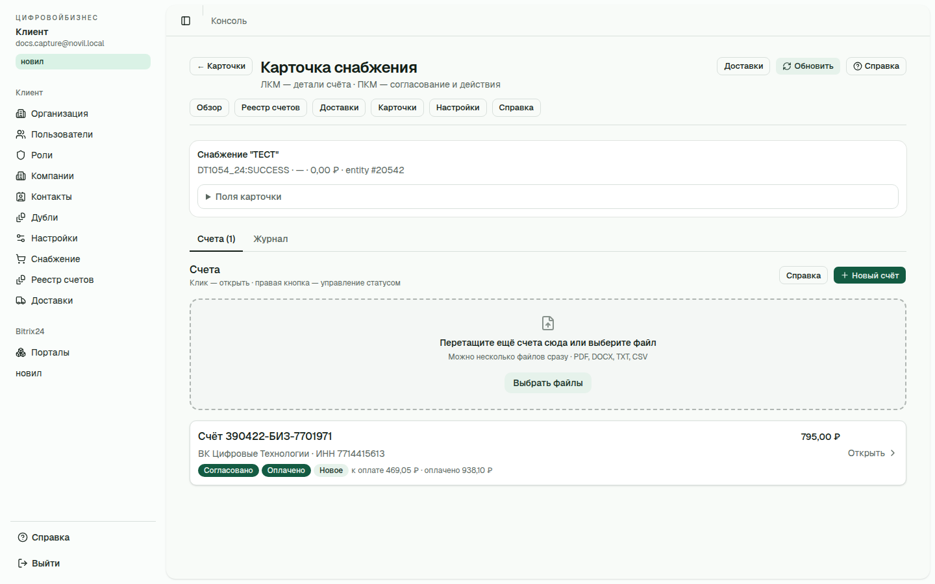Click the Выбрать файлы button
Viewport: 935px width, 584px height.
click(548, 383)
